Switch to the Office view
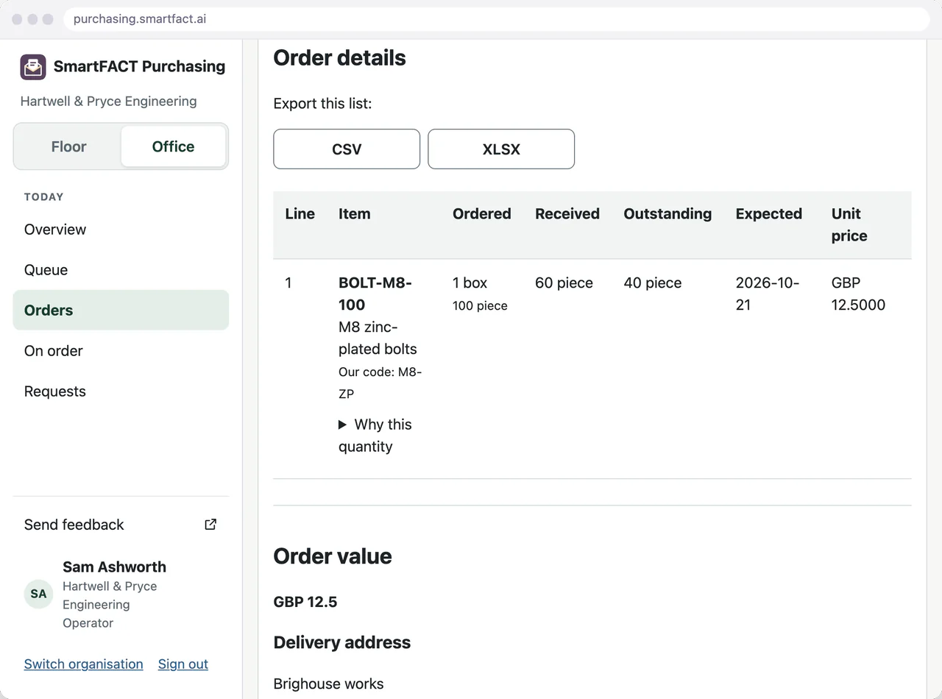 pyautogui.click(x=173, y=146)
